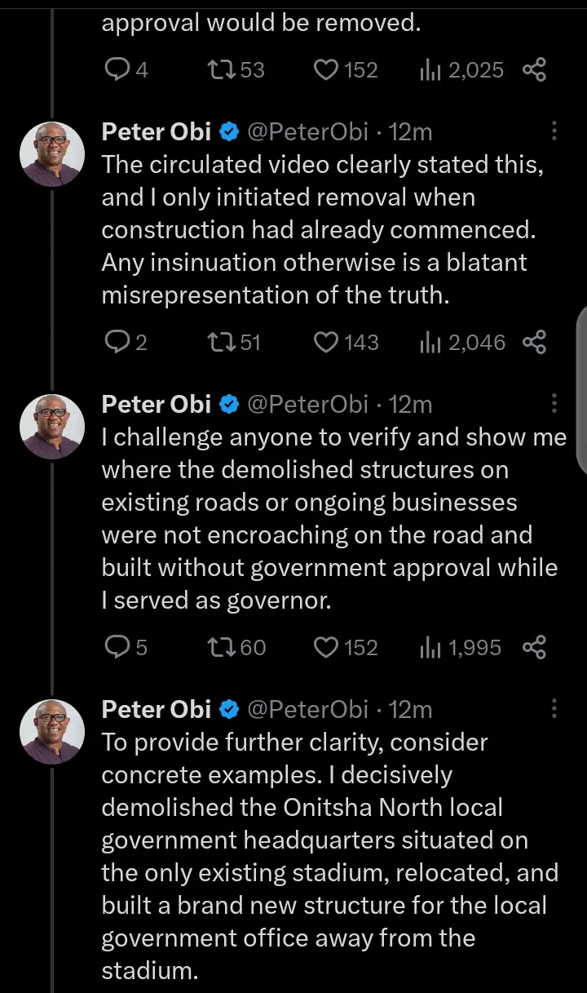Share the tweet with 2,025 views
The image size is (587, 993).
[x=534, y=71]
